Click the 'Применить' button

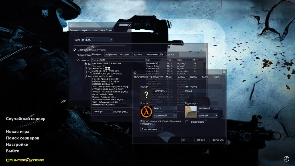pos(217,140)
